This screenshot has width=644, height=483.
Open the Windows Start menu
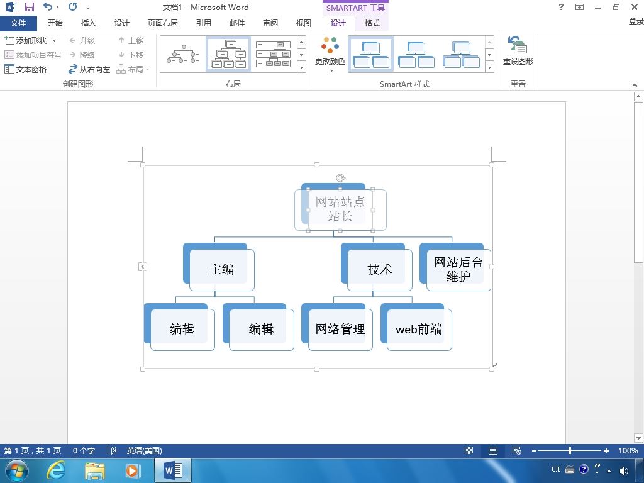point(17,470)
